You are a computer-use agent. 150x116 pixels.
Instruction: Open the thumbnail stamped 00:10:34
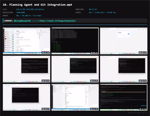point(26,69)
